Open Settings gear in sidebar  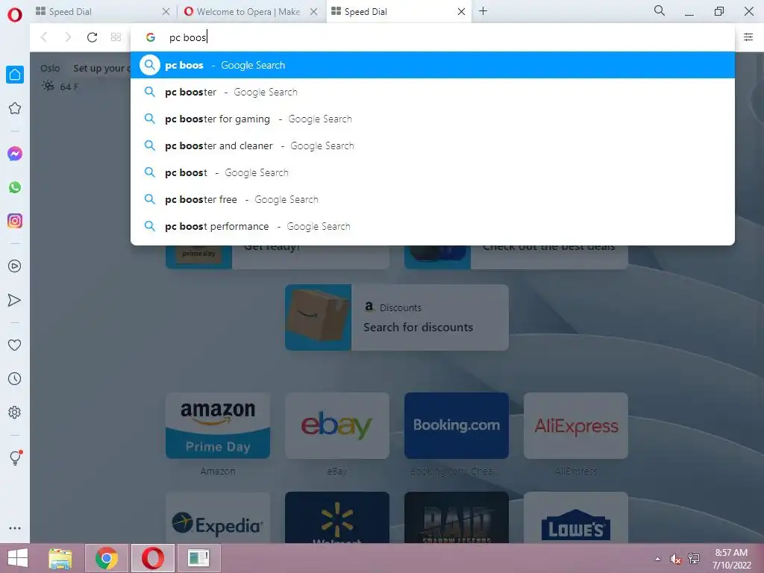15,412
